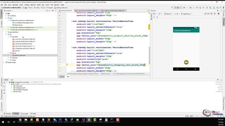
Task: Expand the manifests folder
Action: point(6,16)
